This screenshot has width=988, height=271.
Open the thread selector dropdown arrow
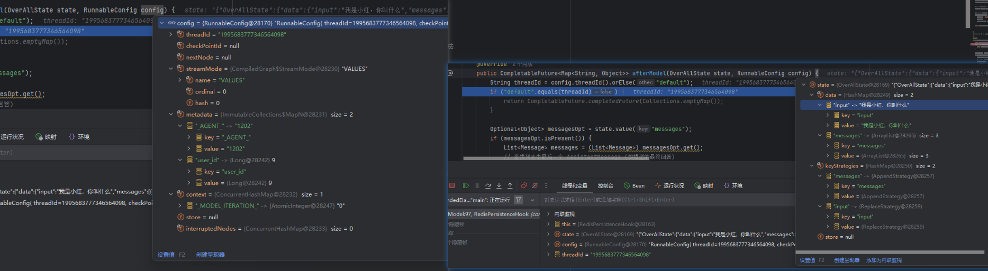[x=532, y=200]
